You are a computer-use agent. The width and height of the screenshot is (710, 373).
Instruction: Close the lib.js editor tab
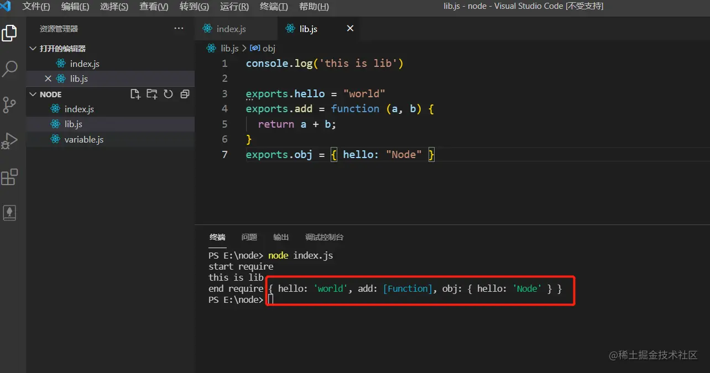(350, 28)
